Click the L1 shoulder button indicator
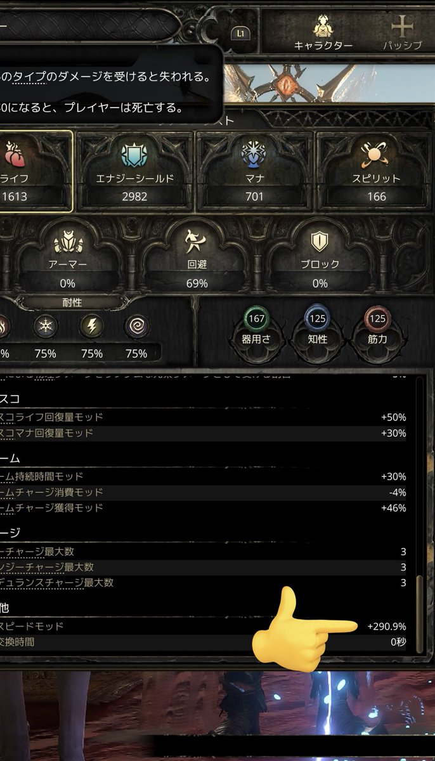435x761 pixels. pos(241,32)
